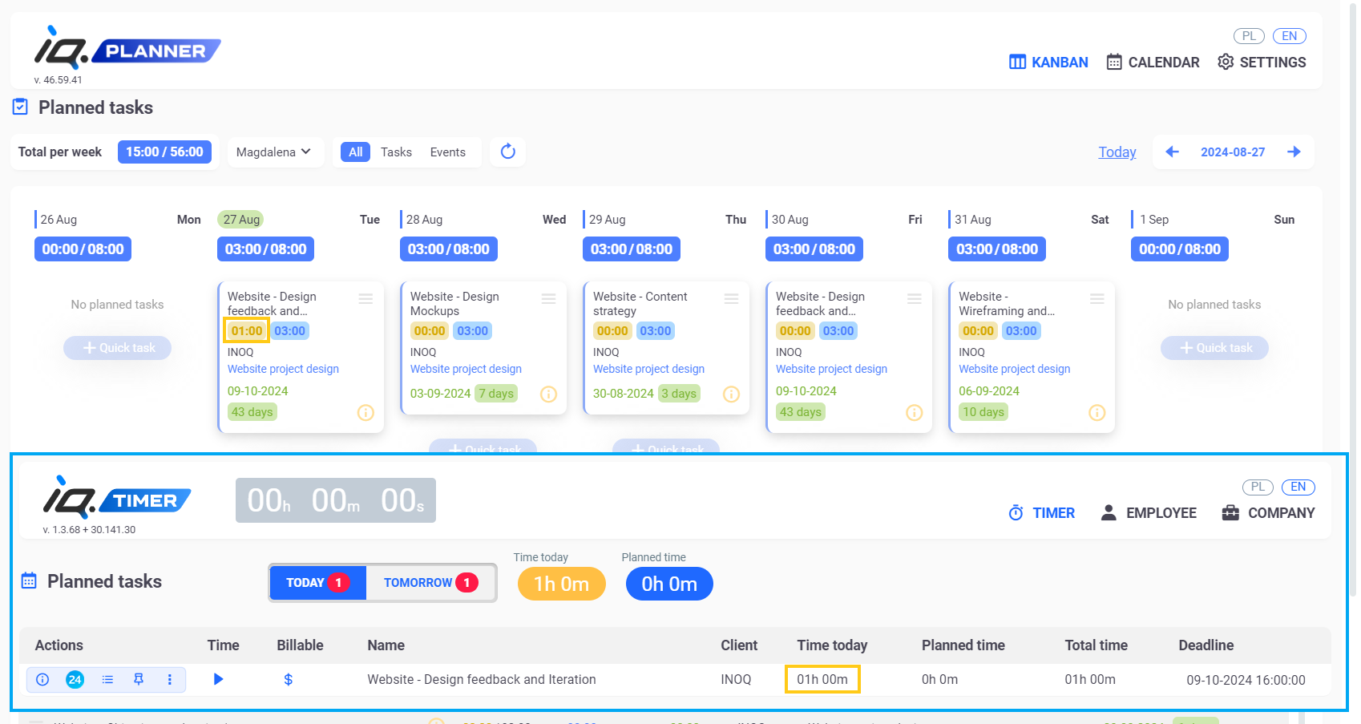Click the pin icon in Actions column
The image size is (1361, 724).
(x=139, y=679)
